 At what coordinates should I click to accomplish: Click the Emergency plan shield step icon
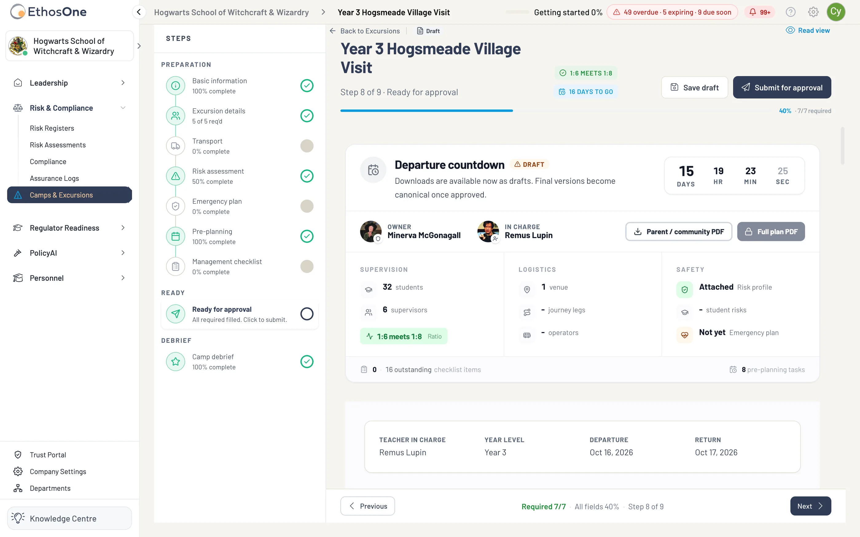[x=176, y=206]
